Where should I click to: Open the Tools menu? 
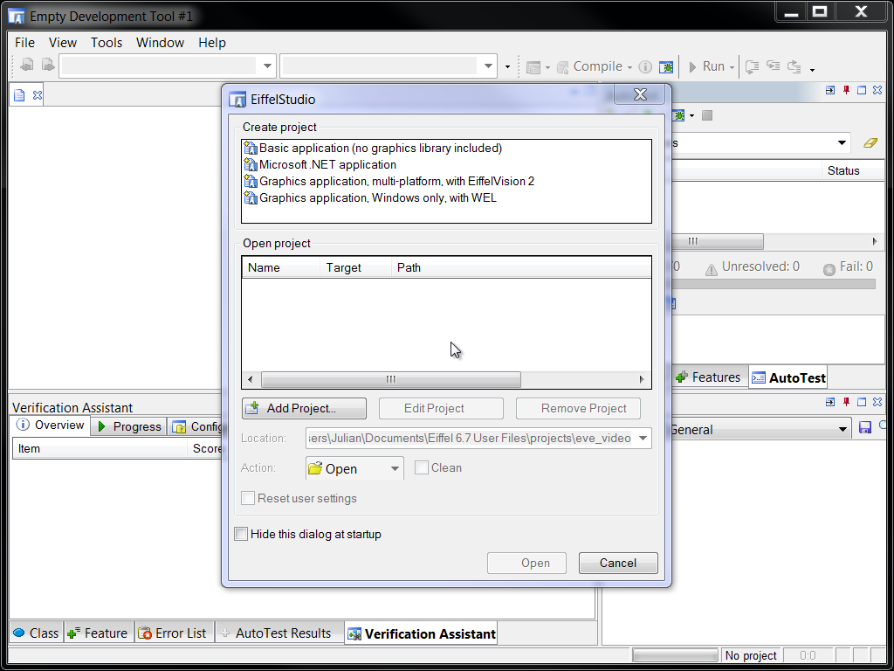107,43
